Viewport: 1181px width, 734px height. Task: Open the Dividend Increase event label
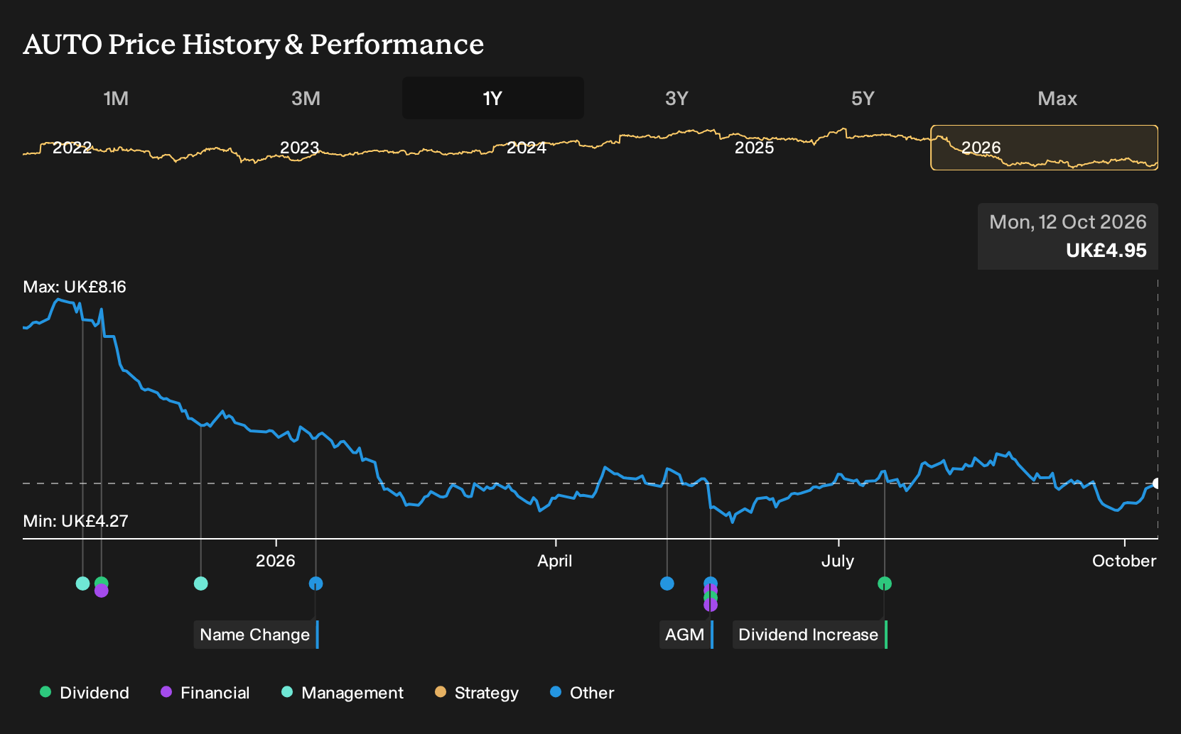tap(810, 635)
